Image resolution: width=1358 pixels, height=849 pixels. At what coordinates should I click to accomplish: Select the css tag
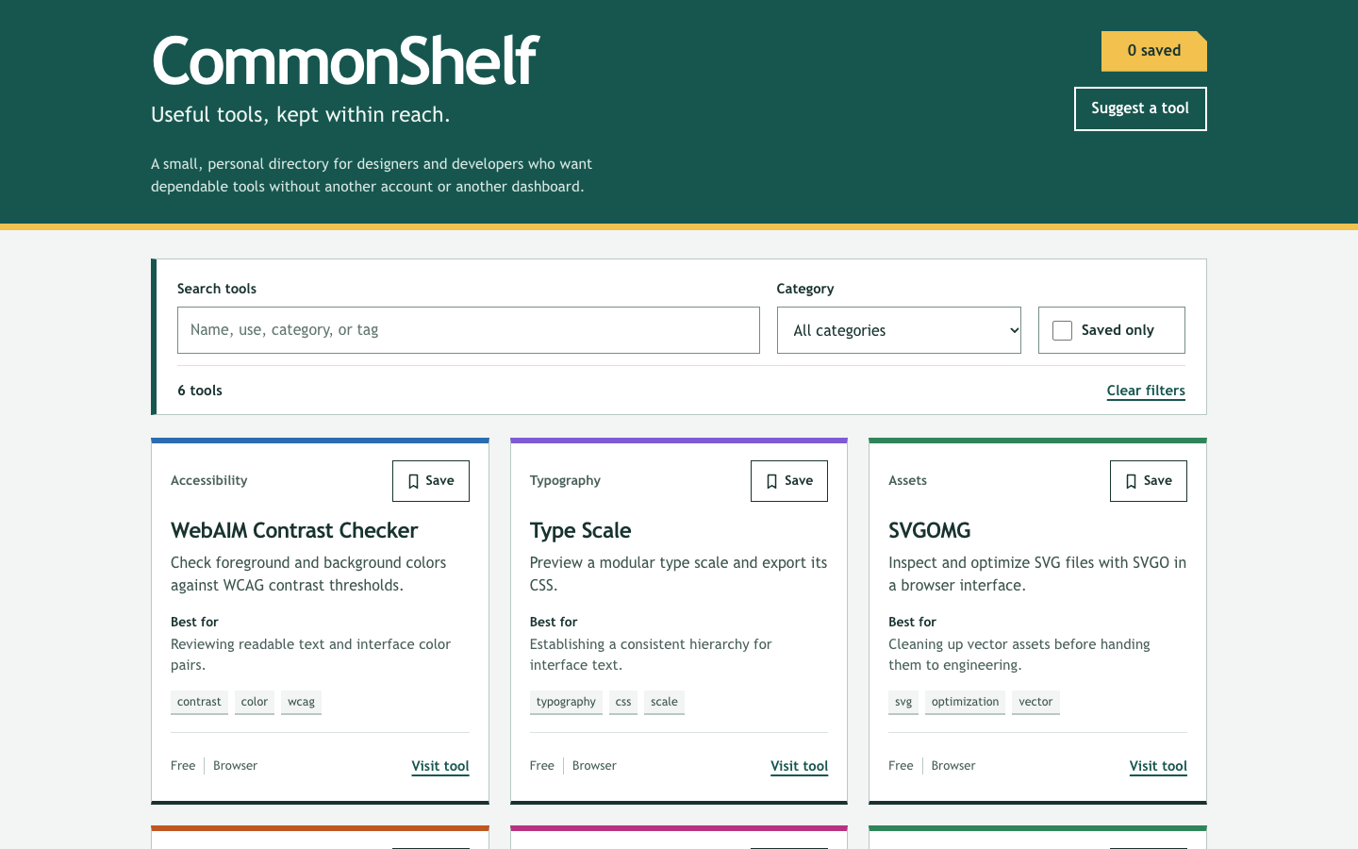tap(623, 702)
